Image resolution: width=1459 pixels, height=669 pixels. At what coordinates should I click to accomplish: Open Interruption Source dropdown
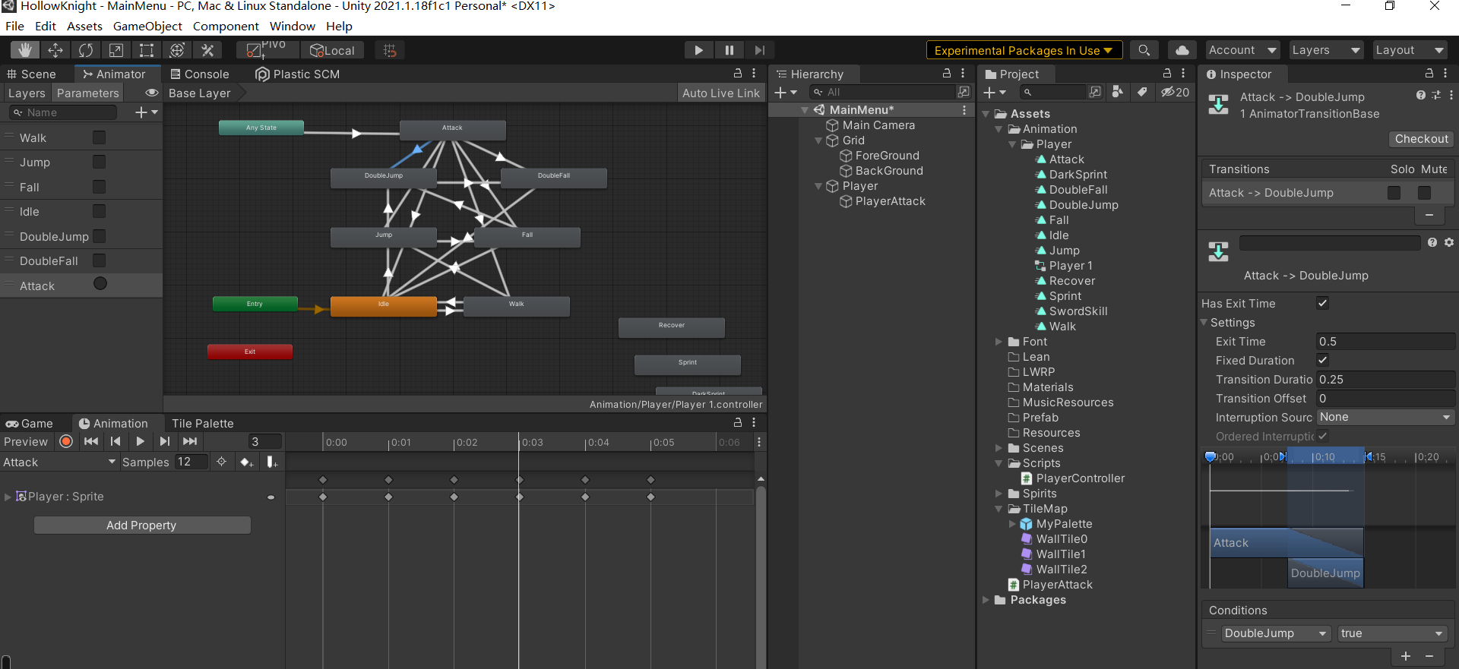tap(1385, 417)
